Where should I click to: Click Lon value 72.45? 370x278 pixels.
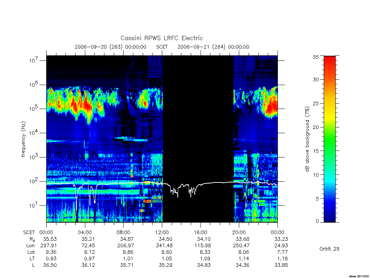click(x=88, y=246)
